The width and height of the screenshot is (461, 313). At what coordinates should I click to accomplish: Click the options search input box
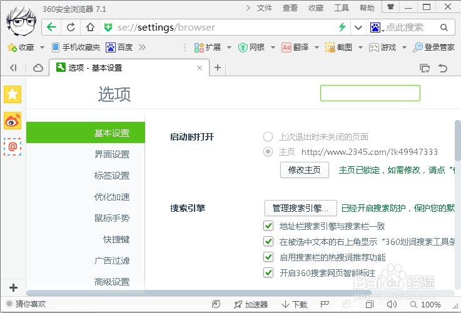(370, 93)
